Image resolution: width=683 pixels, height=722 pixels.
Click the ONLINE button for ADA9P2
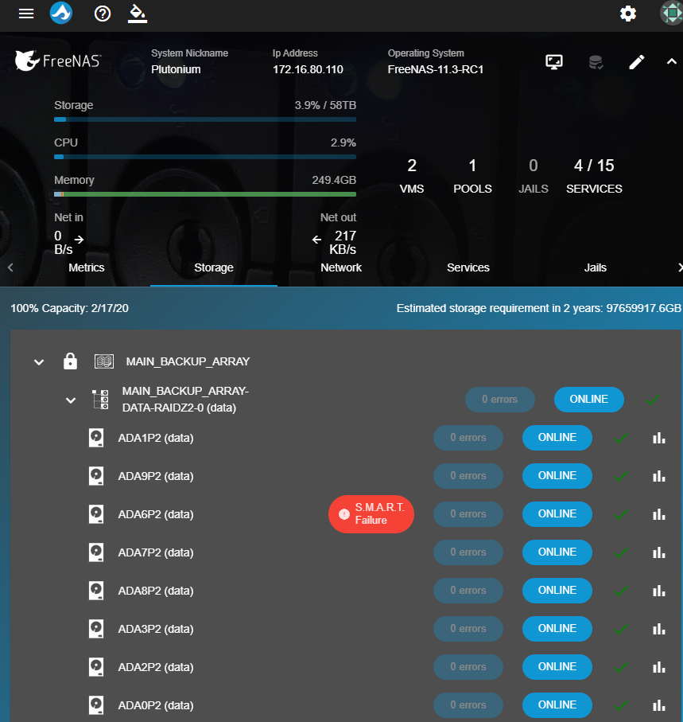[557, 476]
